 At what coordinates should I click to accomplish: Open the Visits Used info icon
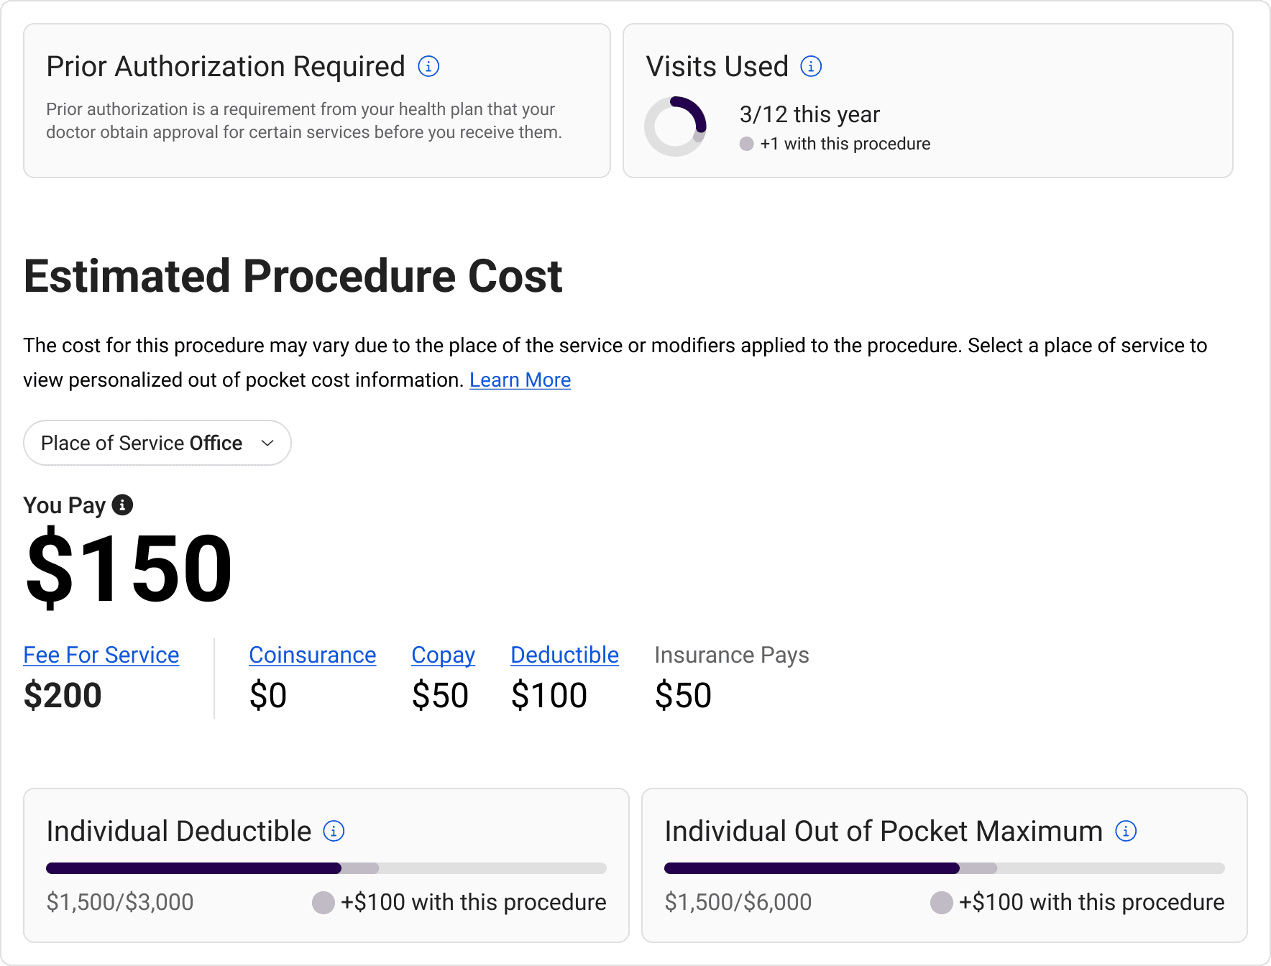[x=811, y=67]
